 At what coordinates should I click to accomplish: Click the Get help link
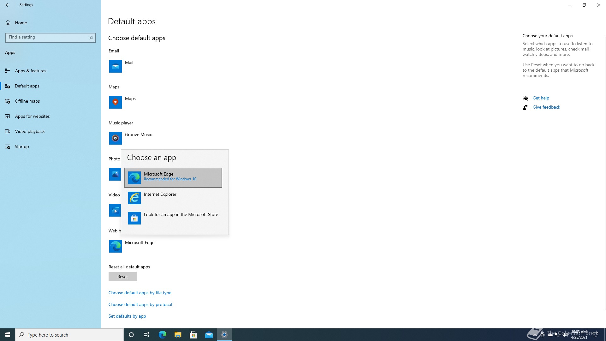click(541, 98)
